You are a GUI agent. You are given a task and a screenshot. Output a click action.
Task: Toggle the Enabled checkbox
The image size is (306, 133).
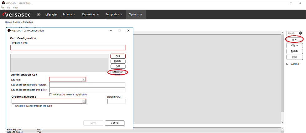point(287,64)
